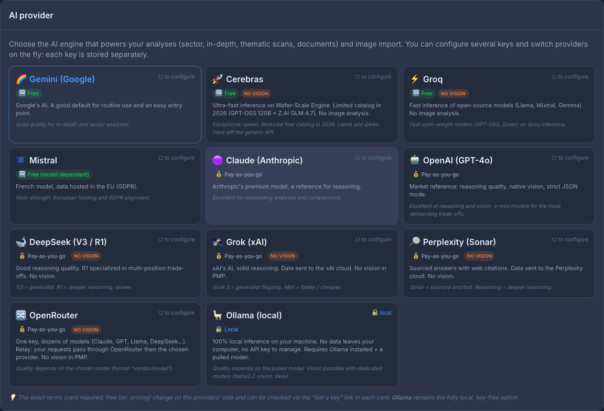
Task: Click the bold 'Ollama' word in footer note
Action: [x=402, y=397]
